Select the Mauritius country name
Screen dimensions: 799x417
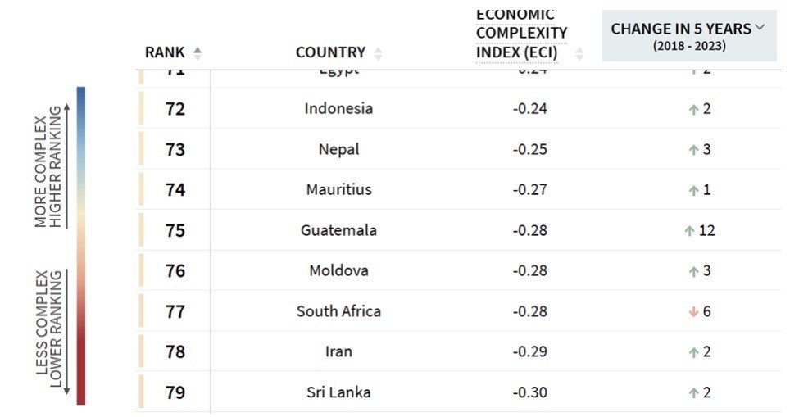pos(338,189)
